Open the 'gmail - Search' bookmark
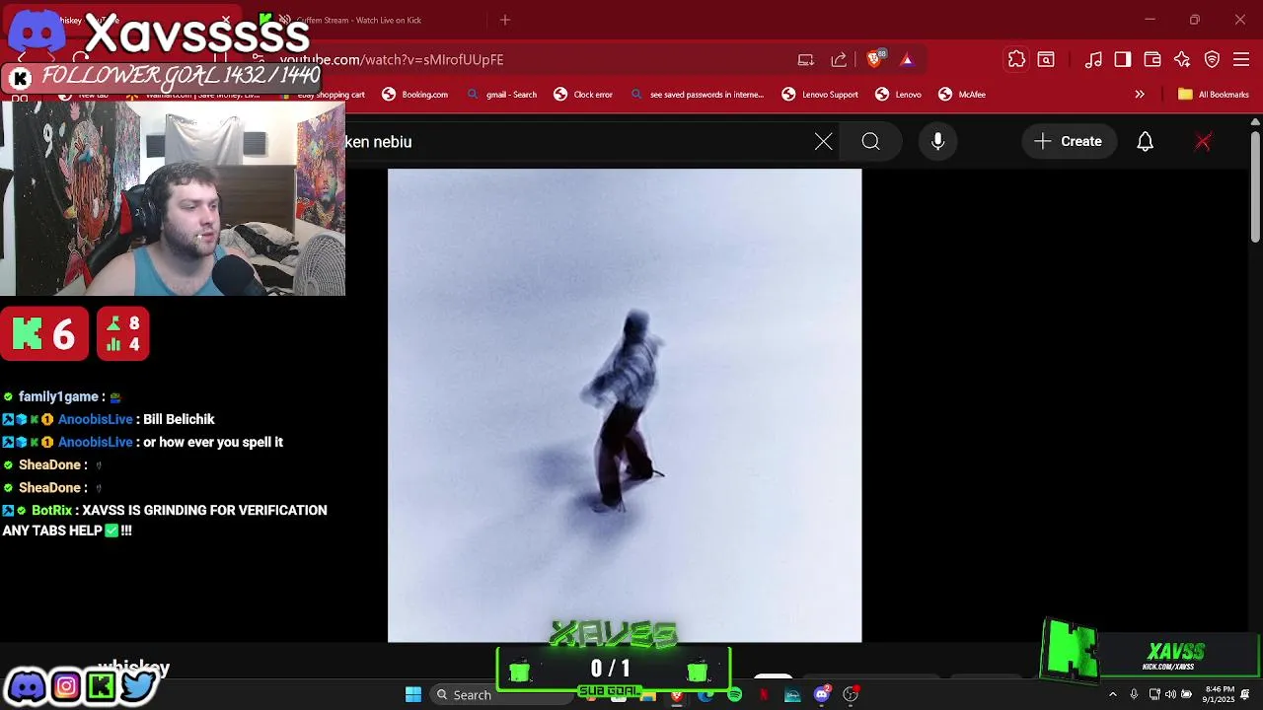 point(501,95)
